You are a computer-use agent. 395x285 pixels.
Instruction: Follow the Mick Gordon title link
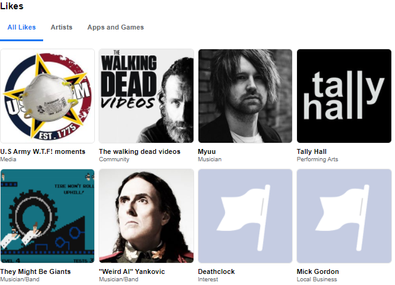(317, 271)
